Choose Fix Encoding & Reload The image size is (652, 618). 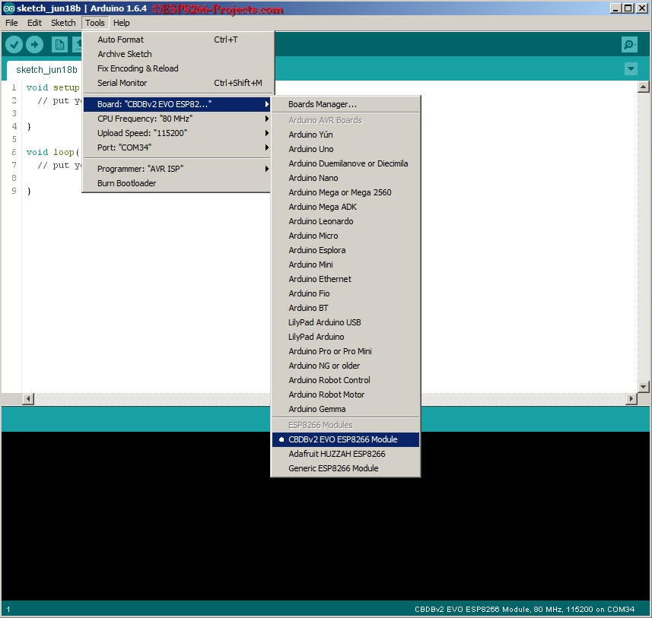coord(178,68)
